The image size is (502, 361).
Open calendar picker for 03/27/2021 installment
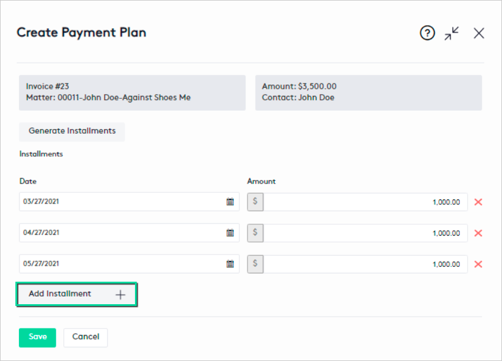point(230,202)
